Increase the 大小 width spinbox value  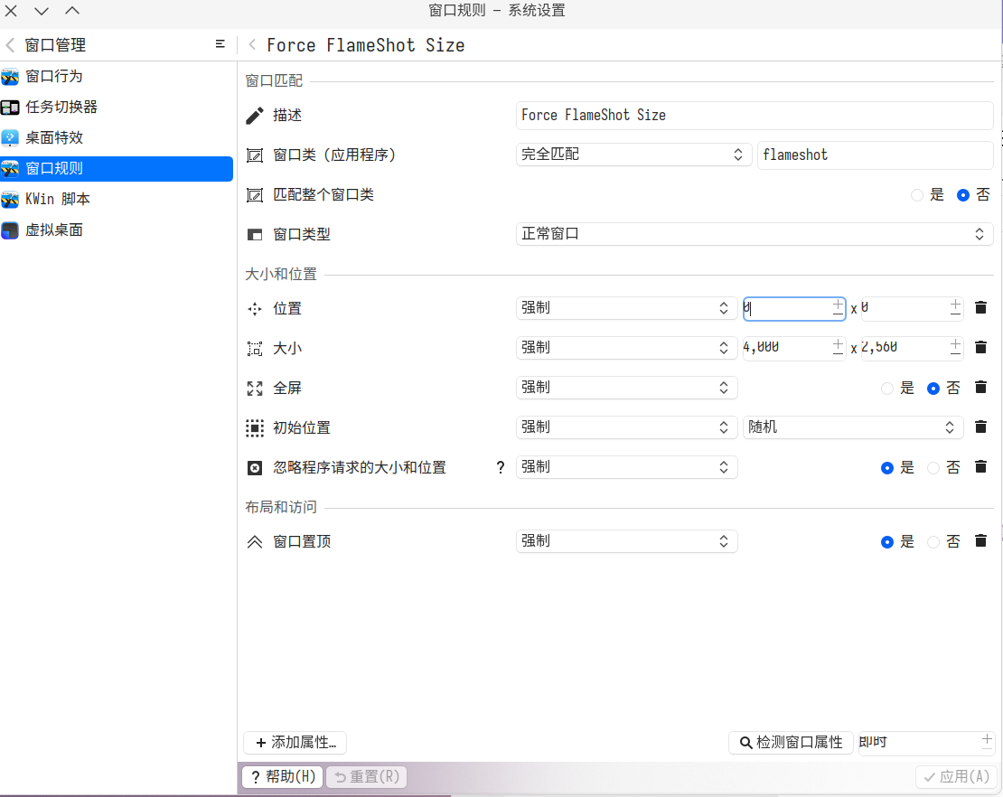tap(839, 342)
